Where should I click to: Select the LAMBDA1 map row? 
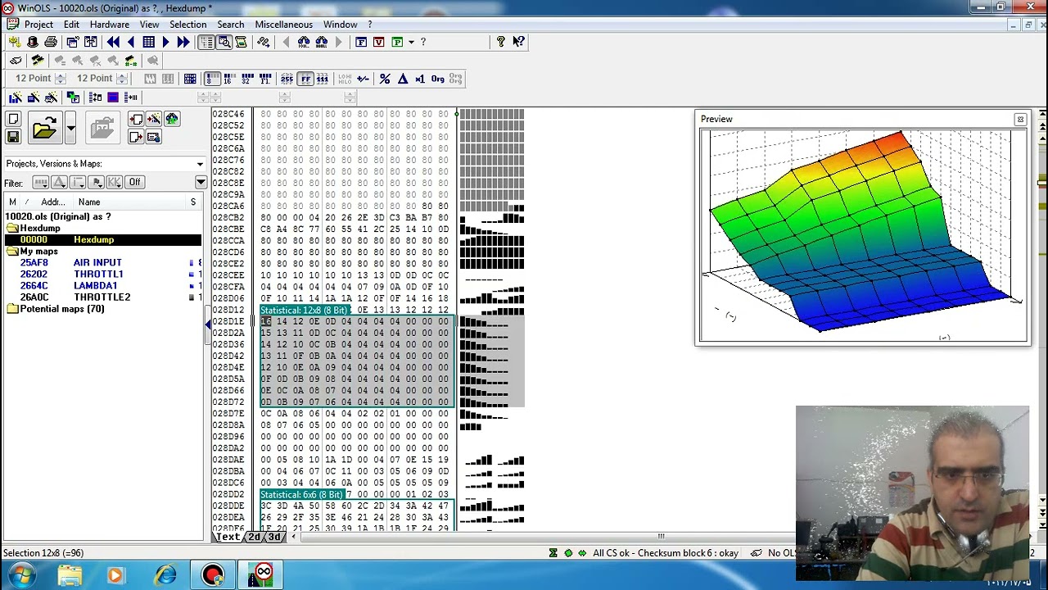click(102, 286)
